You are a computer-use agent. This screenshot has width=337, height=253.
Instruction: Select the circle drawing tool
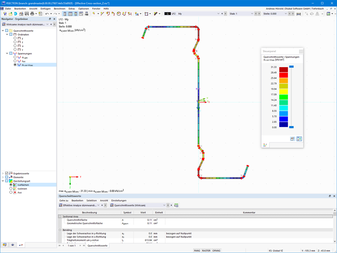[118, 14]
